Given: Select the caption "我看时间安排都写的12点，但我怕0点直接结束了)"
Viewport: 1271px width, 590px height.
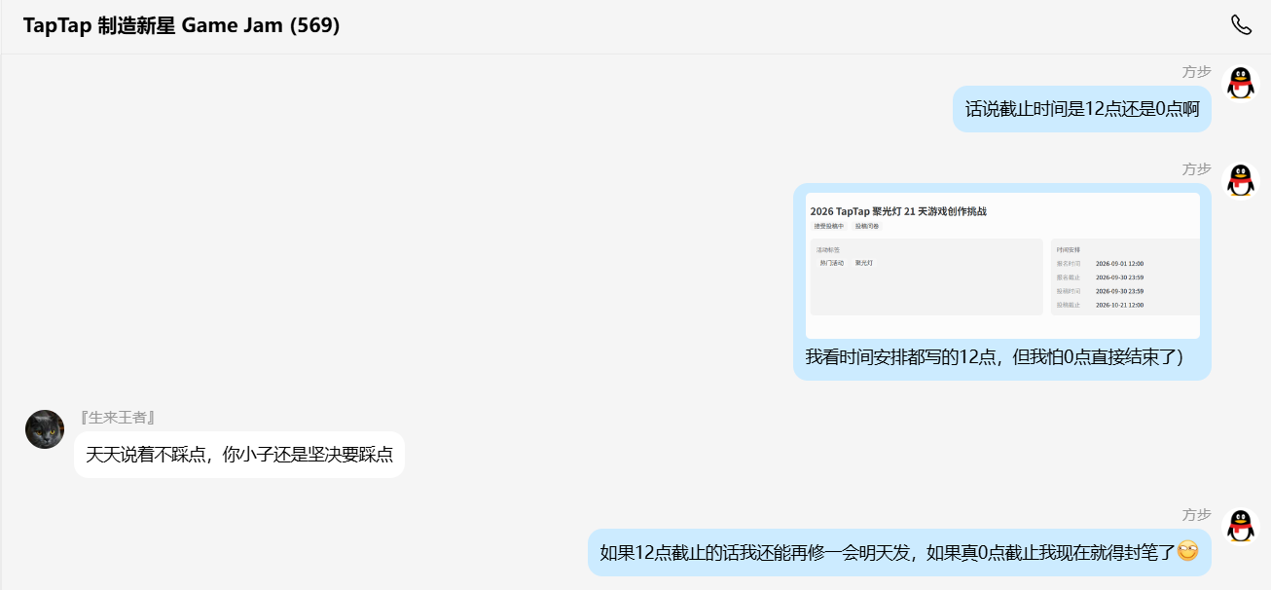Looking at the screenshot, I should (994, 356).
